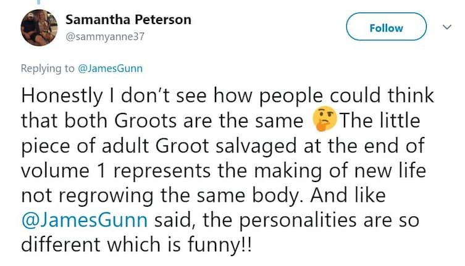The image size is (465, 266).
Task: Click the @JamesGunn mention in tweet body
Action: pyautogui.click(x=85, y=220)
